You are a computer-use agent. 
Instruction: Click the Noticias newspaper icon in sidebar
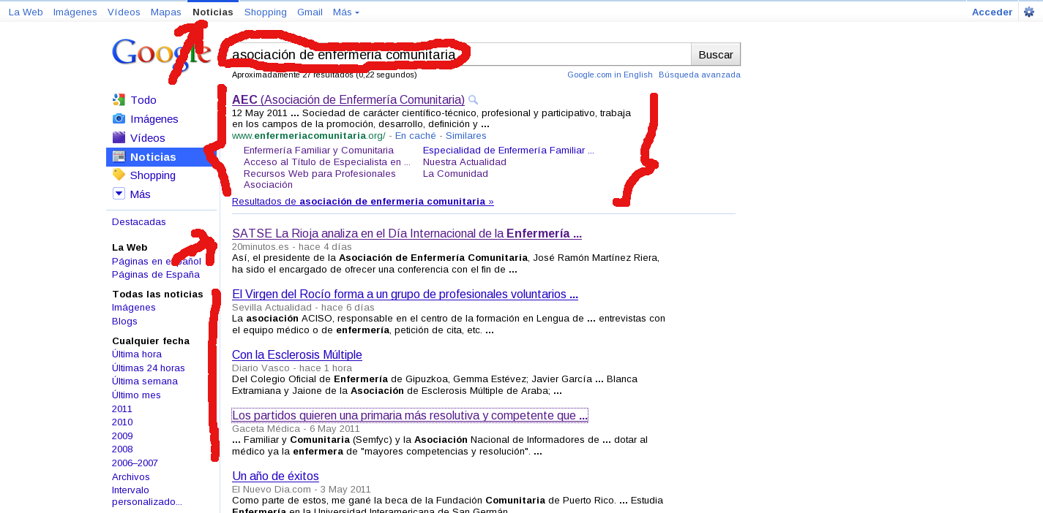(119, 156)
